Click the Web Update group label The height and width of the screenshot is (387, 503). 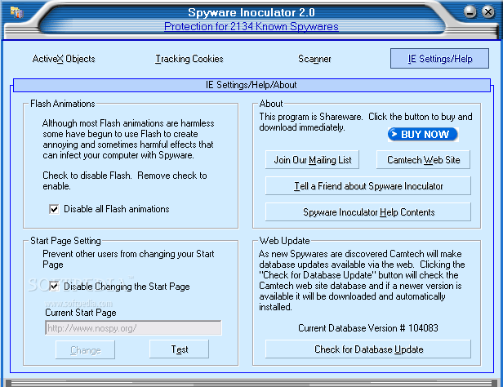coord(284,241)
